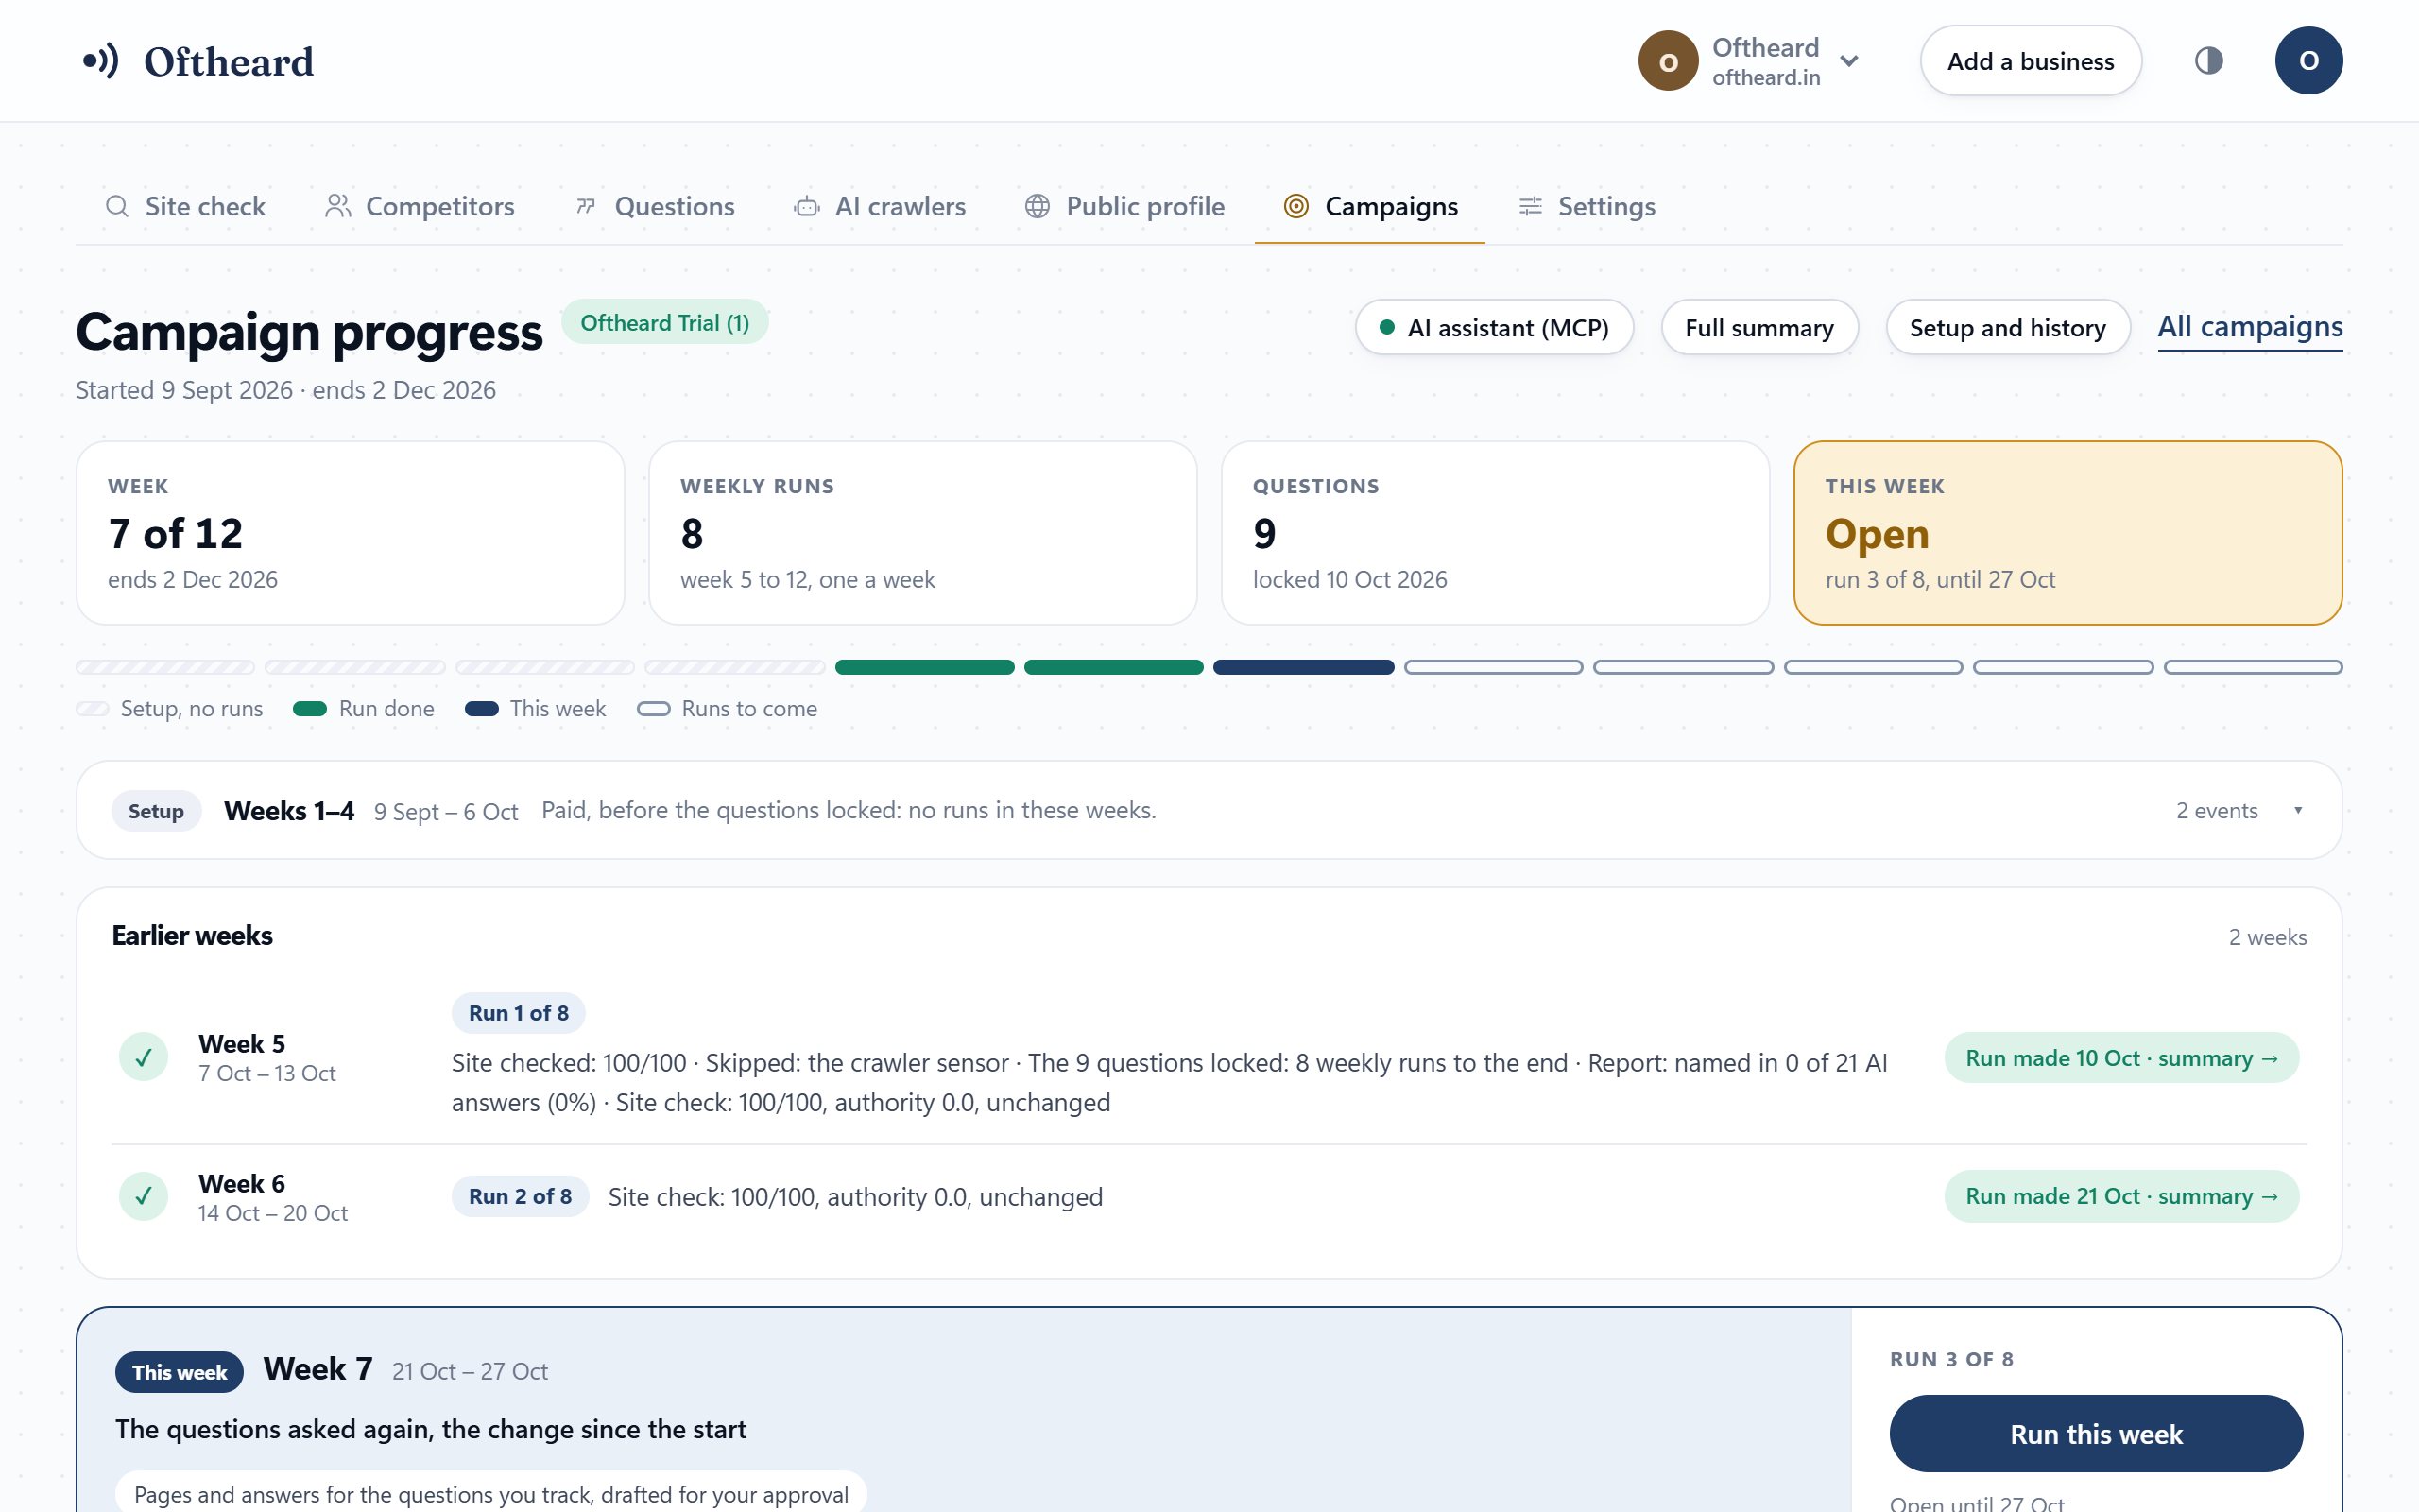
Task: Click the Weekly runs 8 card
Action: pyautogui.click(x=922, y=533)
